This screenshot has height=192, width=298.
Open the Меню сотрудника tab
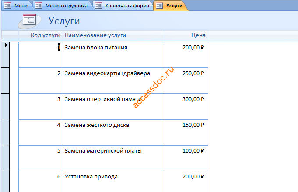click(x=62, y=6)
